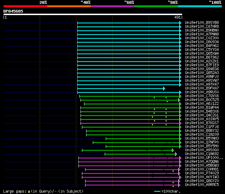The height and width of the screenshot is (194, 225).
Task: Click the UniRef100_B6T962 label
Action: [x=202, y=58]
